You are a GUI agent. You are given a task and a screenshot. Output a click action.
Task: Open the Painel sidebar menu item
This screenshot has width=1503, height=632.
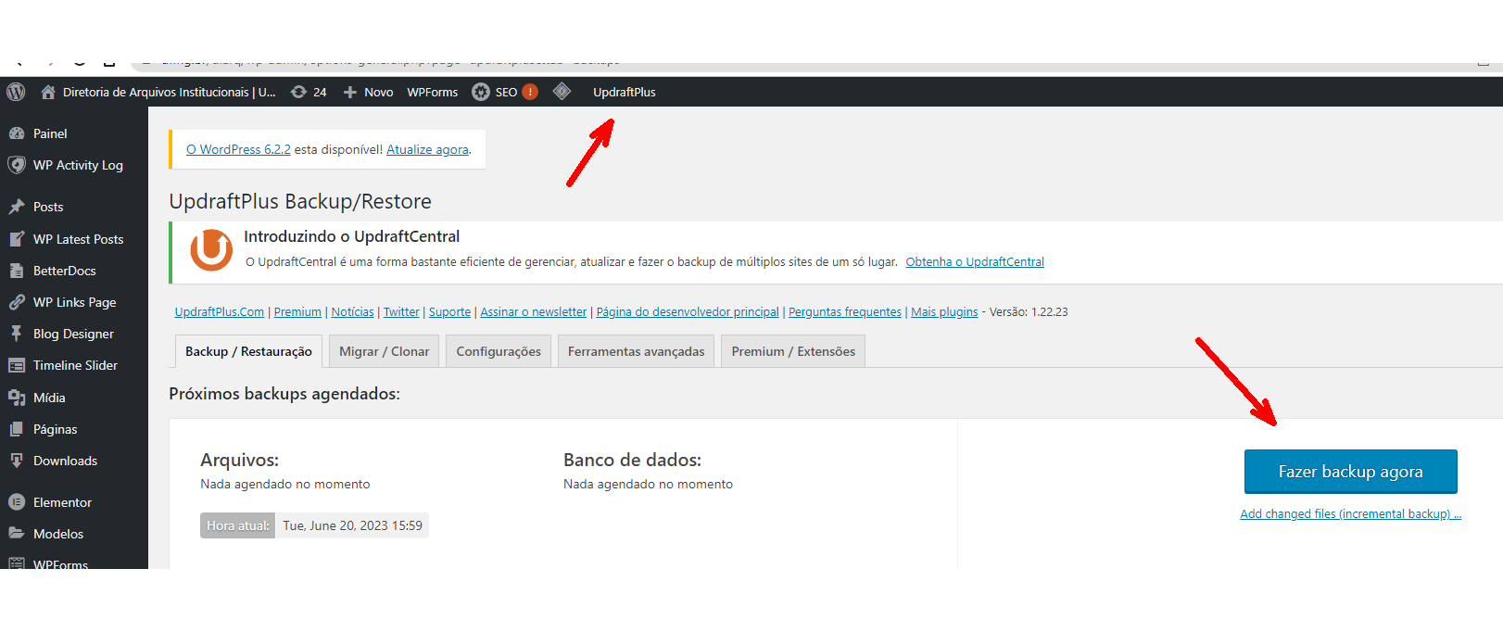(50, 133)
